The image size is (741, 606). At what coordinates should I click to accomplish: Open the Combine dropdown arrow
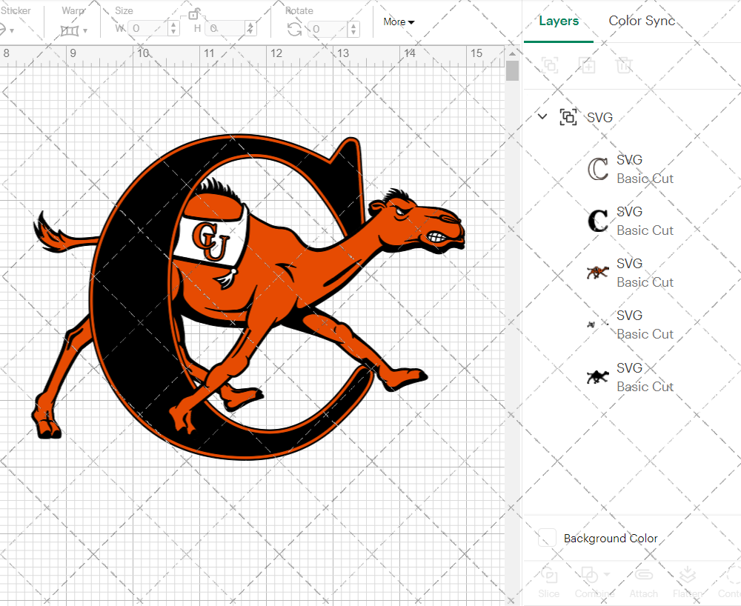coord(607,574)
